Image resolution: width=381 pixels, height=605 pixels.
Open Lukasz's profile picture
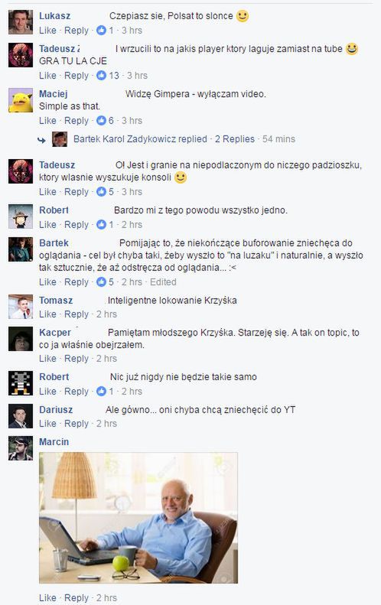[x=21, y=22]
